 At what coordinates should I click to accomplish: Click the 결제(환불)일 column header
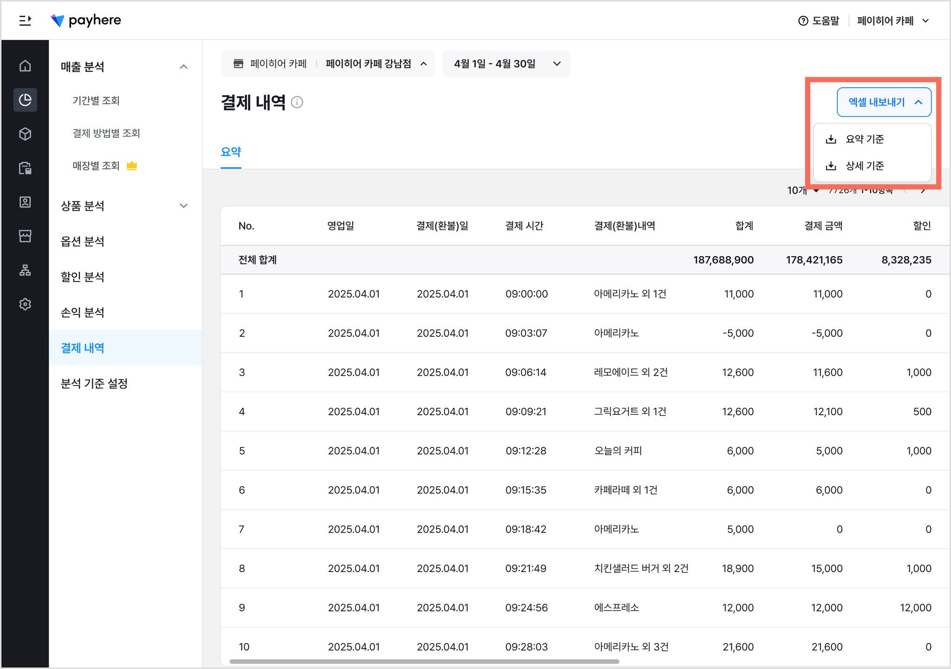pos(442,226)
